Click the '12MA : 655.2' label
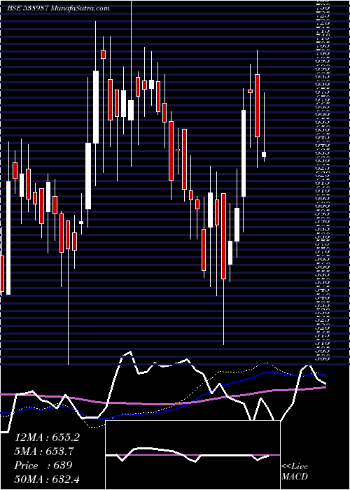The image size is (350, 490). point(47,437)
